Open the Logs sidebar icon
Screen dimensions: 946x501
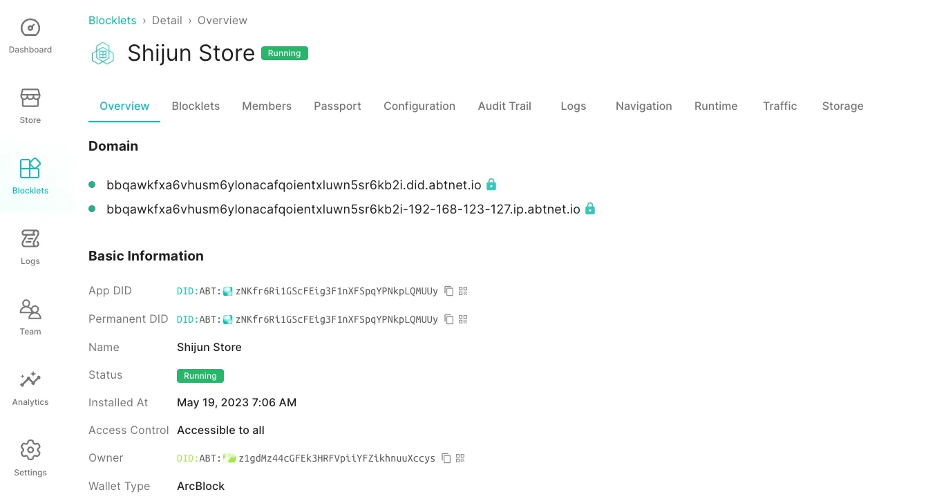point(30,239)
